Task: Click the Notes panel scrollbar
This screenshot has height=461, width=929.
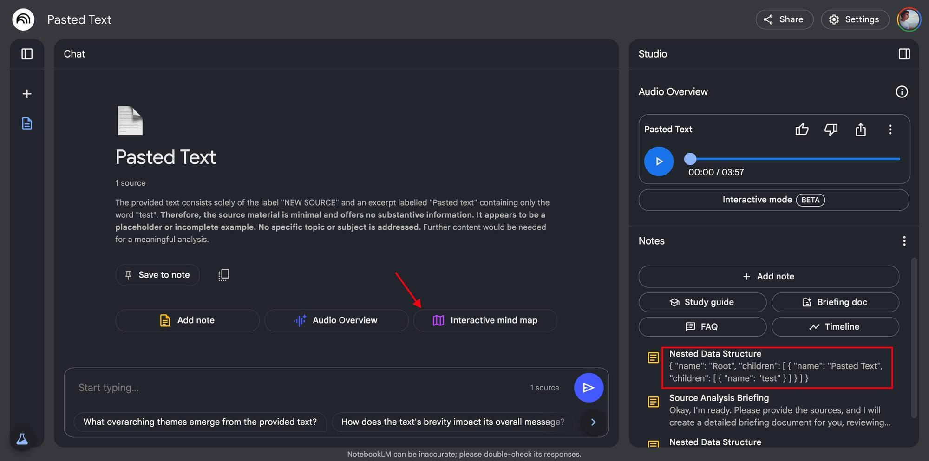Action: pyautogui.click(x=914, y=338)
